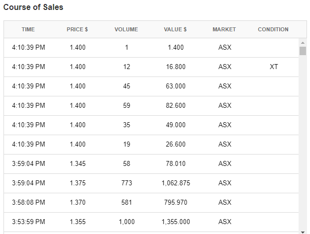The width and height of the screenshot is (310, 234).
Task: Click the scrollbar up arrow
Action: 303,42
